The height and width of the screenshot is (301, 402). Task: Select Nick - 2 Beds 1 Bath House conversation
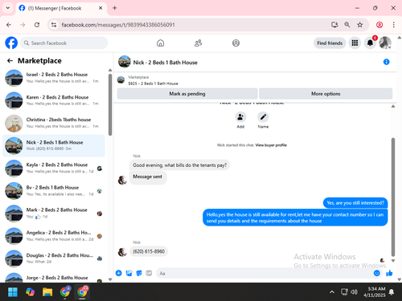click(x=54, y=145)
